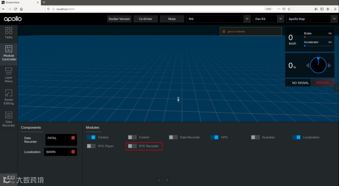The width and height of the screenshot is (339, 186).
Task: Open the Apollo Map dropdown
Action: click(312, 19)
